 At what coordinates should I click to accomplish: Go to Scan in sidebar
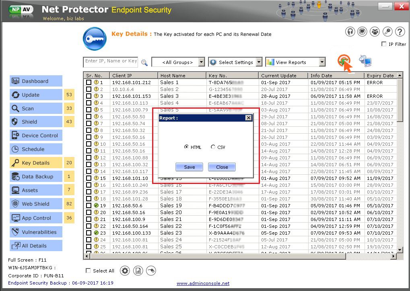(36, 108)
